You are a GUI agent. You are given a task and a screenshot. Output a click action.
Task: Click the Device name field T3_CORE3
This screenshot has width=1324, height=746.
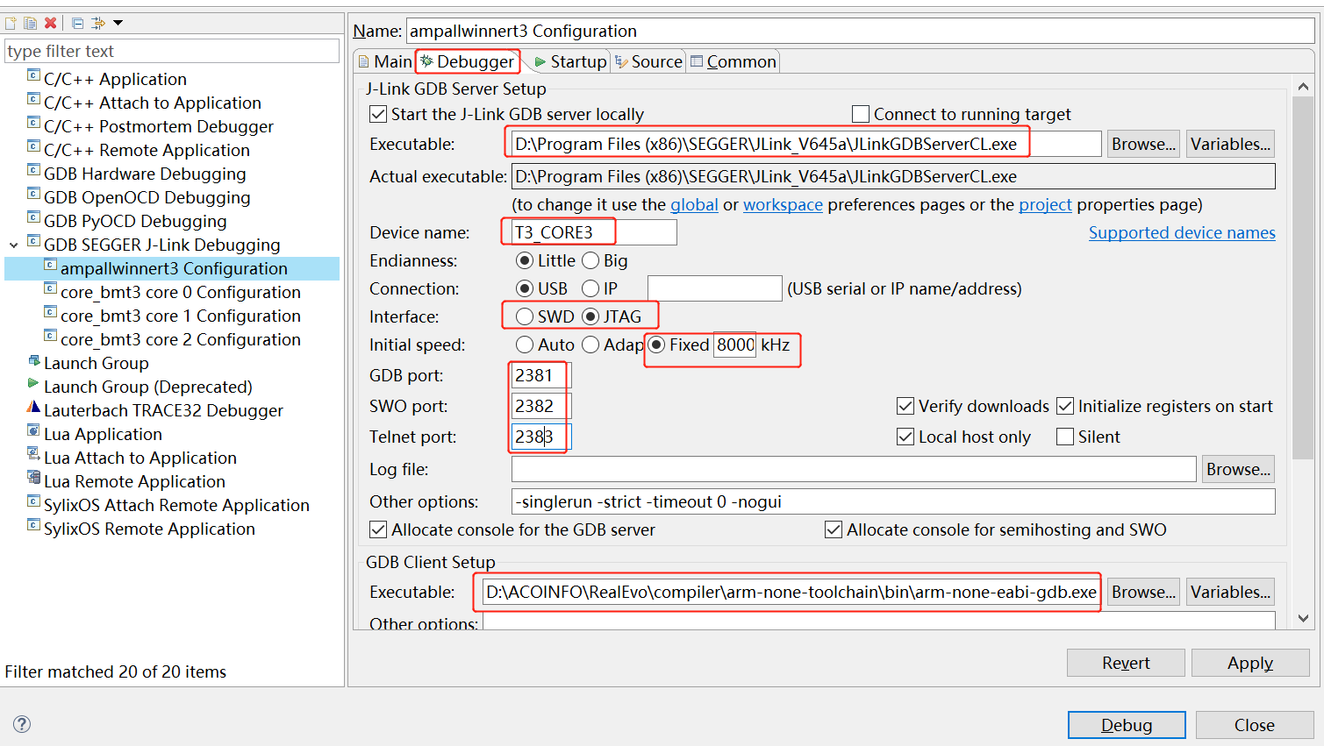point(594,232)
